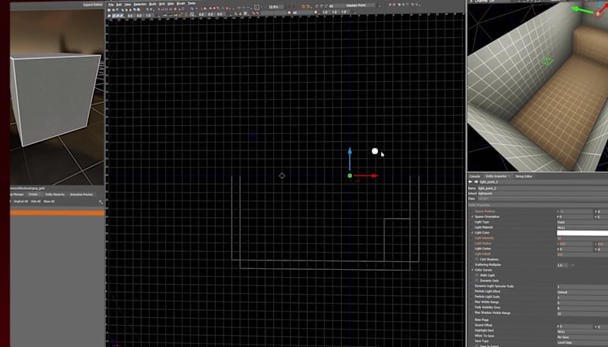The height and width of the screenshot is (347, 608).
Task: Click the second orange redo arrow in toolbar
Action: [x=309, y=6]
